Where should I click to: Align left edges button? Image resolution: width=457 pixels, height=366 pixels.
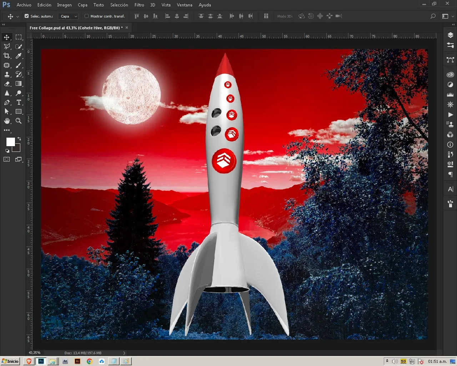click(x=167, y=16)
